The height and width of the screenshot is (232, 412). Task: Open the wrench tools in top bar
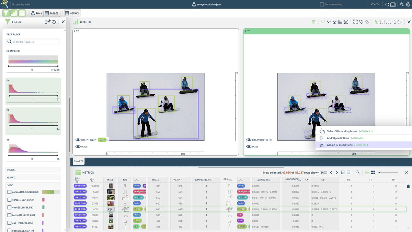tap(402, 4)
